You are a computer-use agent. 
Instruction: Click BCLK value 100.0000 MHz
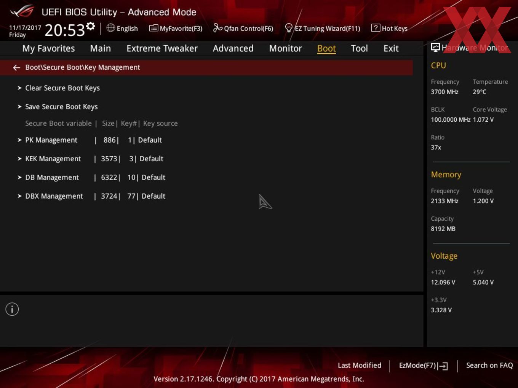451,119
